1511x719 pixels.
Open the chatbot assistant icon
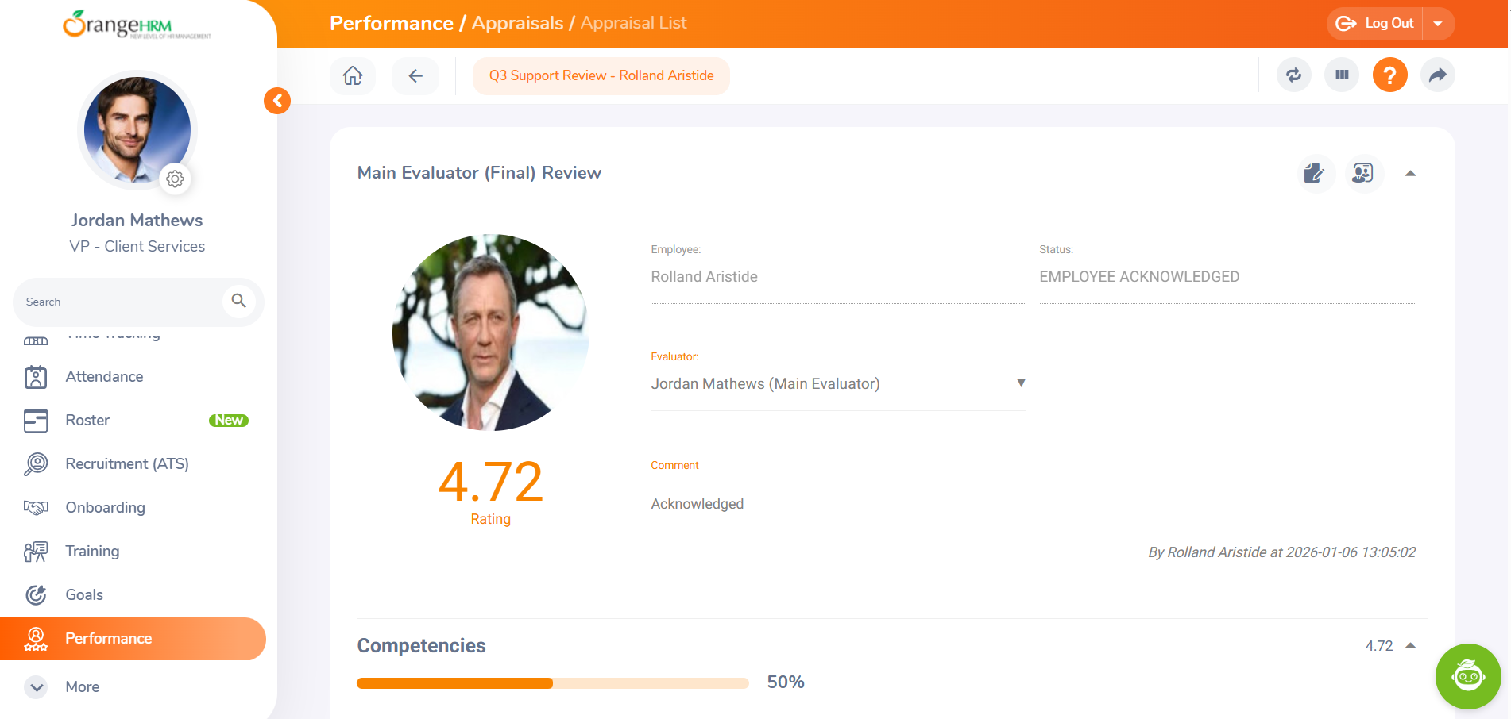click(1467, 676)
